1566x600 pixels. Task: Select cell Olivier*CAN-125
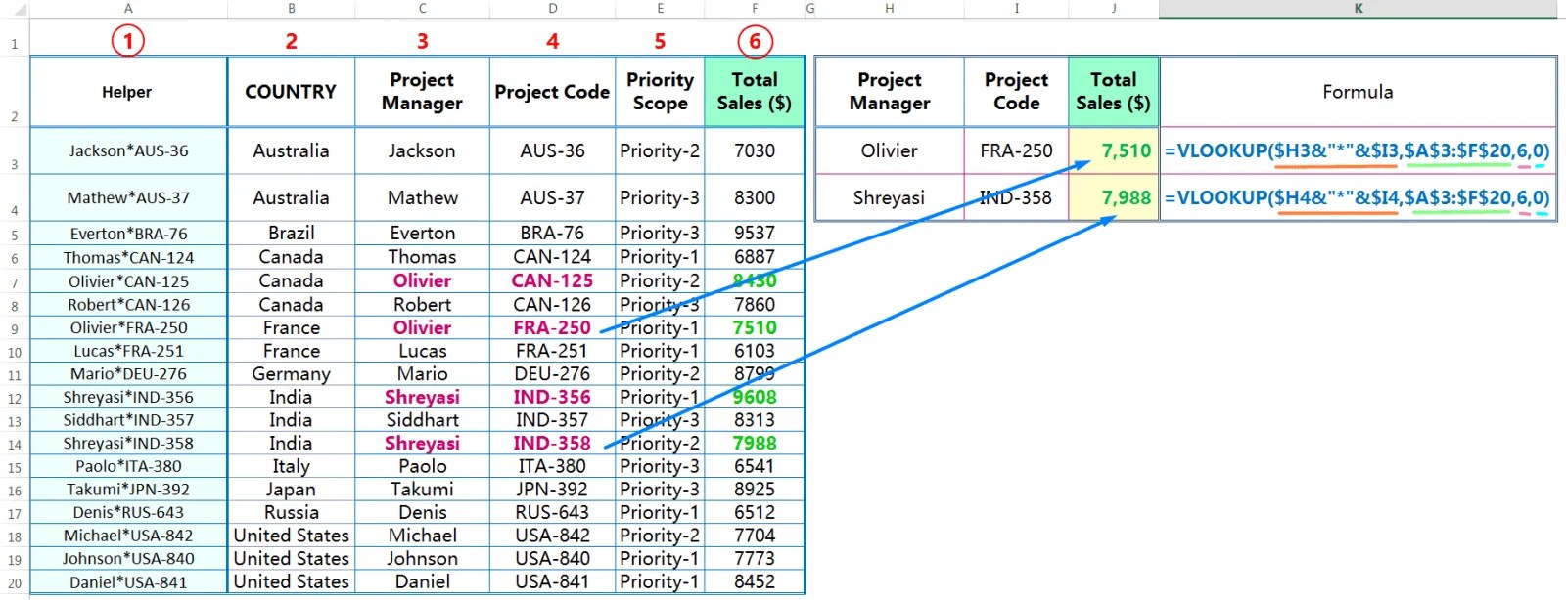pos(128,280)
